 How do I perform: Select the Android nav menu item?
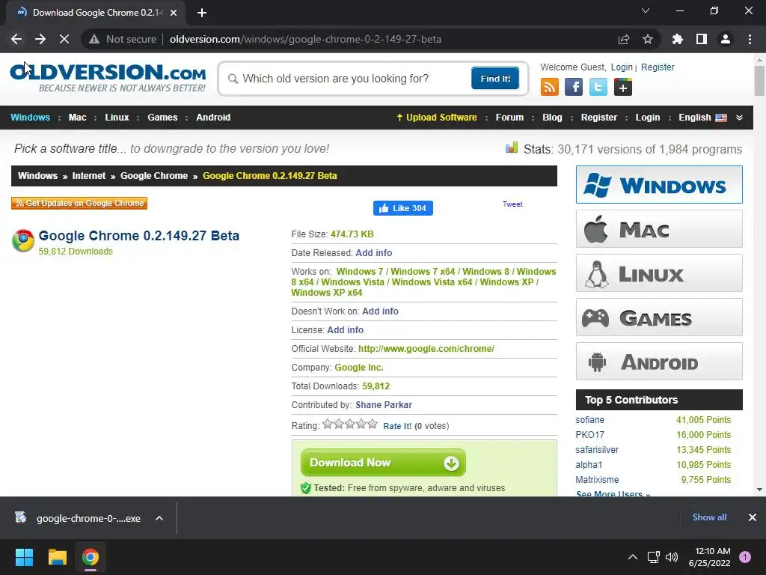click(x=213, y=118)
